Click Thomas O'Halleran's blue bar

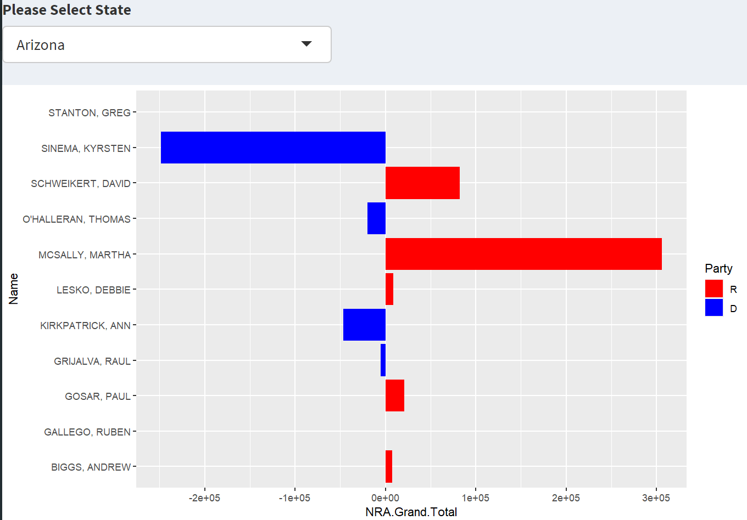[376, 218]
